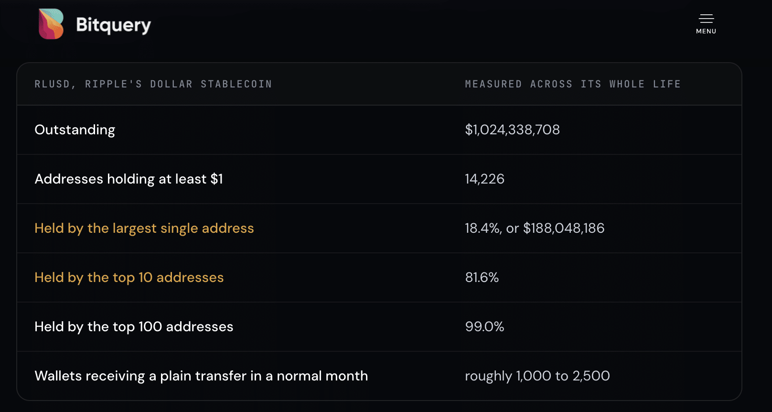772x412 pixels.
Task: Click Held by the largest single address
Action: point(144,228)
